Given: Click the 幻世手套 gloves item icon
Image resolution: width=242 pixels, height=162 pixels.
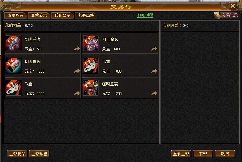Looking at the screenshot, I should (x=13, y=43).
